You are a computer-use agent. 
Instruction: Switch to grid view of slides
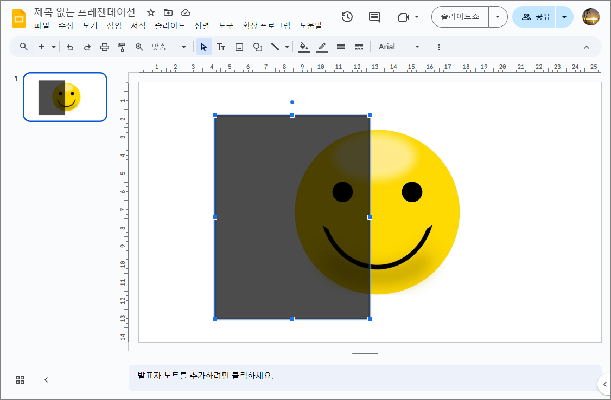[20, 380]
